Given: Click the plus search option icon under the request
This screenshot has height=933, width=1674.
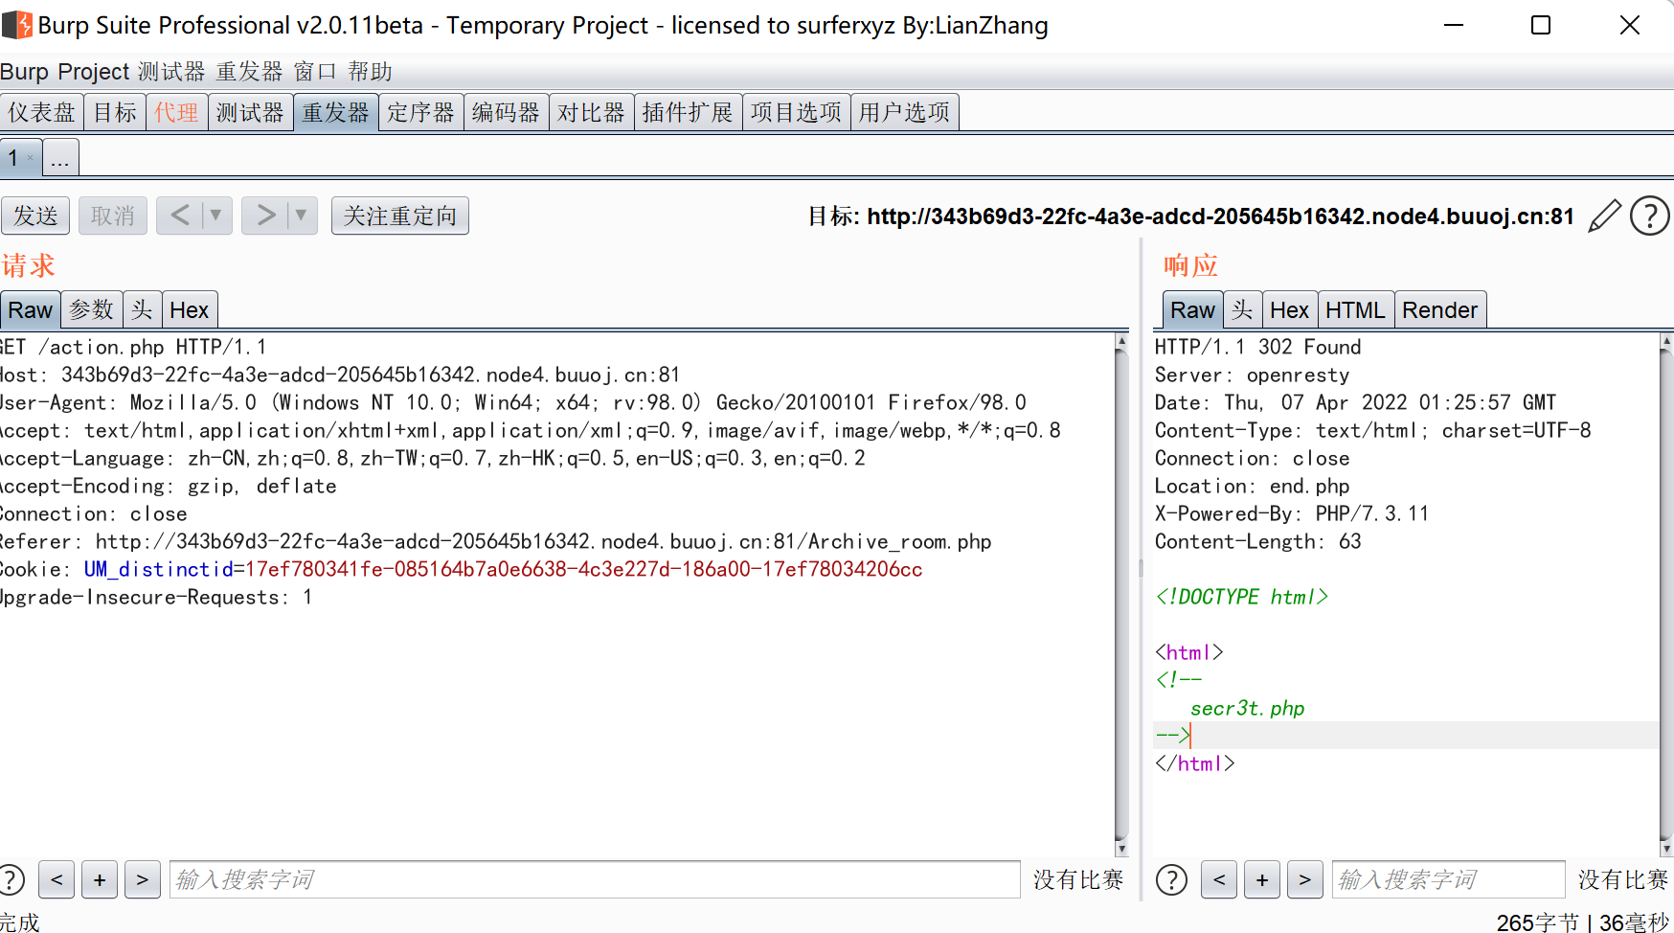Looking at the screenshot, I should (100, 879).
